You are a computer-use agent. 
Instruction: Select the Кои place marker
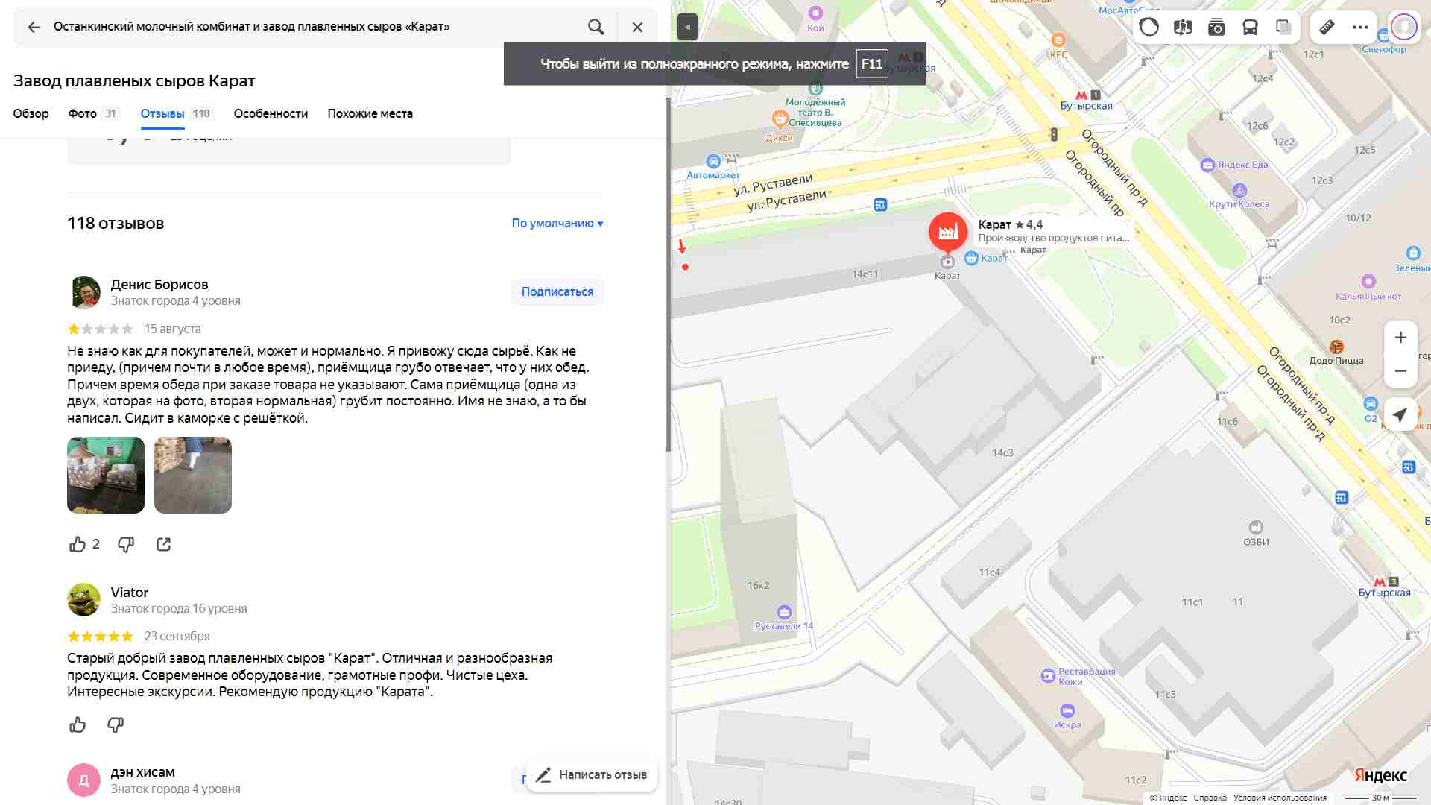815,13
